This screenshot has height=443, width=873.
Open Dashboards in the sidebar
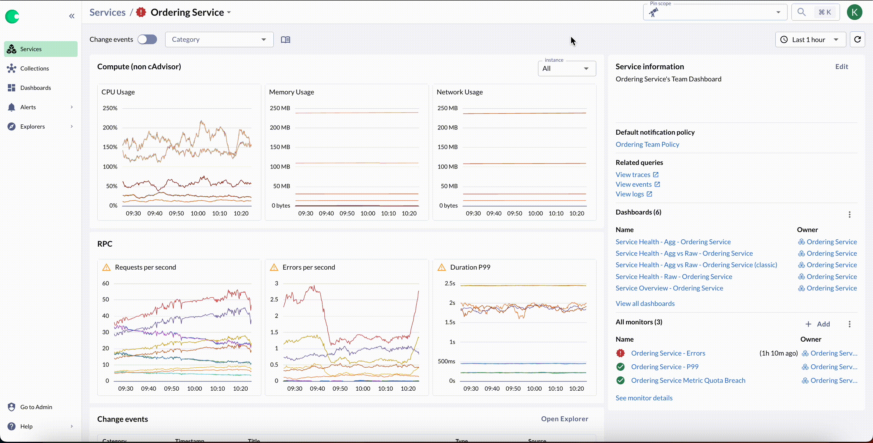click(x=35, y=88)
